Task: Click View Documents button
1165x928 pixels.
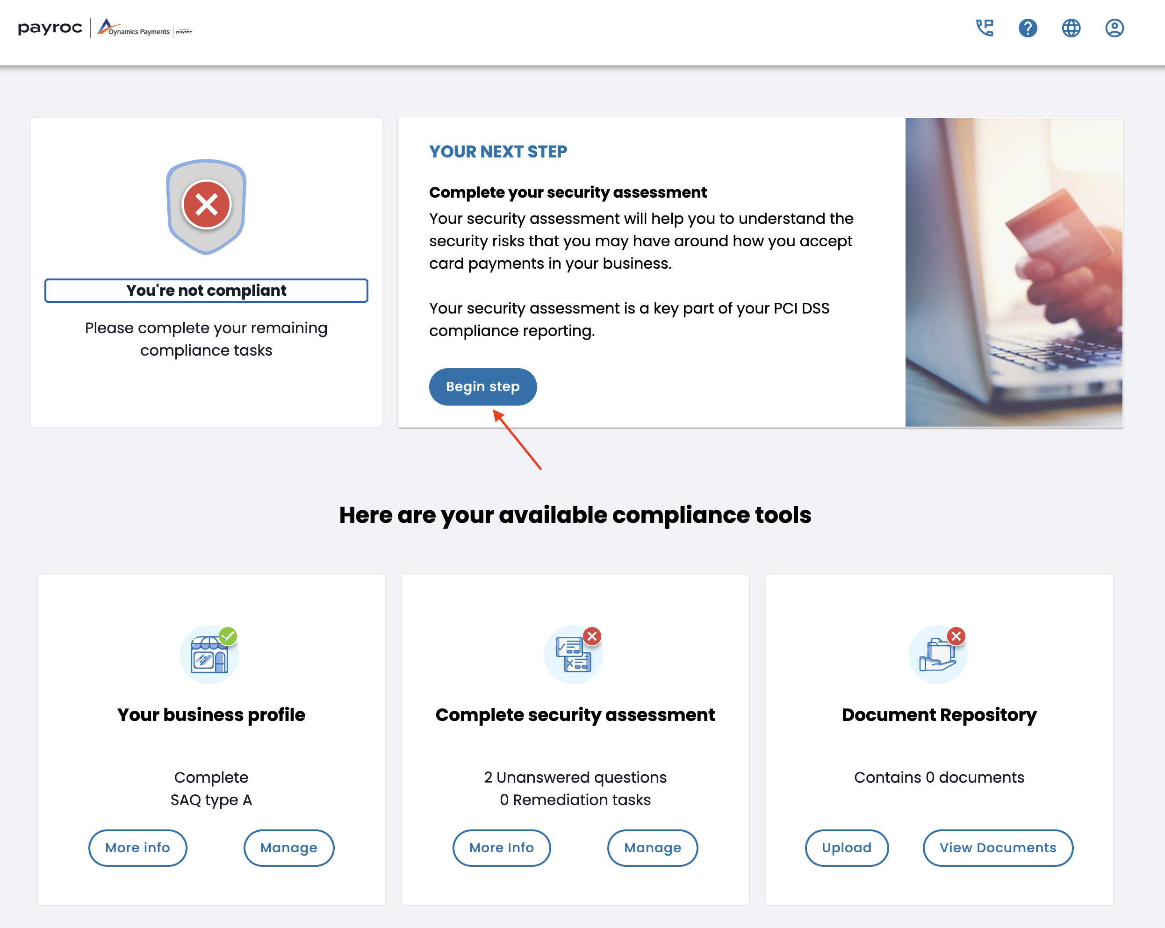Action: click(x=998, y=848)
